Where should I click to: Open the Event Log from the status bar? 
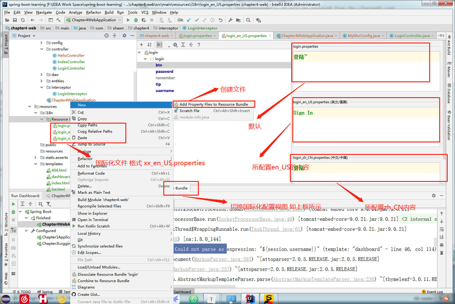click(433, 292)
